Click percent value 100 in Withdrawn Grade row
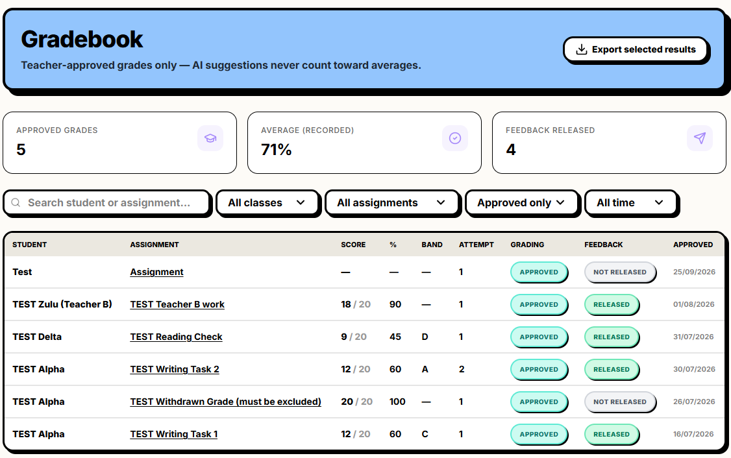This screenshot has width=731, height=458. pyautogui.click(x=397, y=402)
